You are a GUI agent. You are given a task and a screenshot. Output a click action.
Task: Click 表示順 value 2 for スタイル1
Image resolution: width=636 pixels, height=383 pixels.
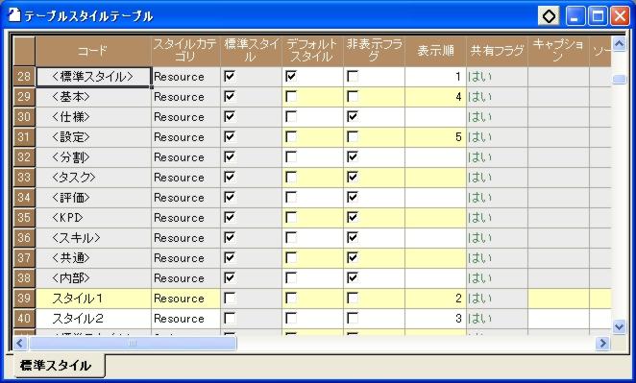(435, 299)
